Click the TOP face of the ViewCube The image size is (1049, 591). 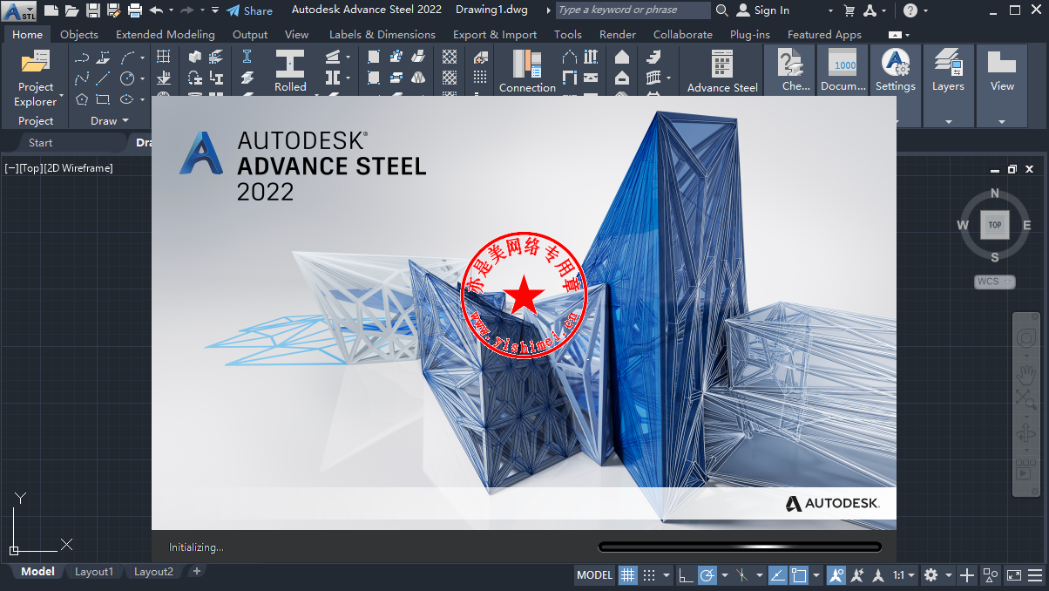pyautogui.click(x=995, y=225)
